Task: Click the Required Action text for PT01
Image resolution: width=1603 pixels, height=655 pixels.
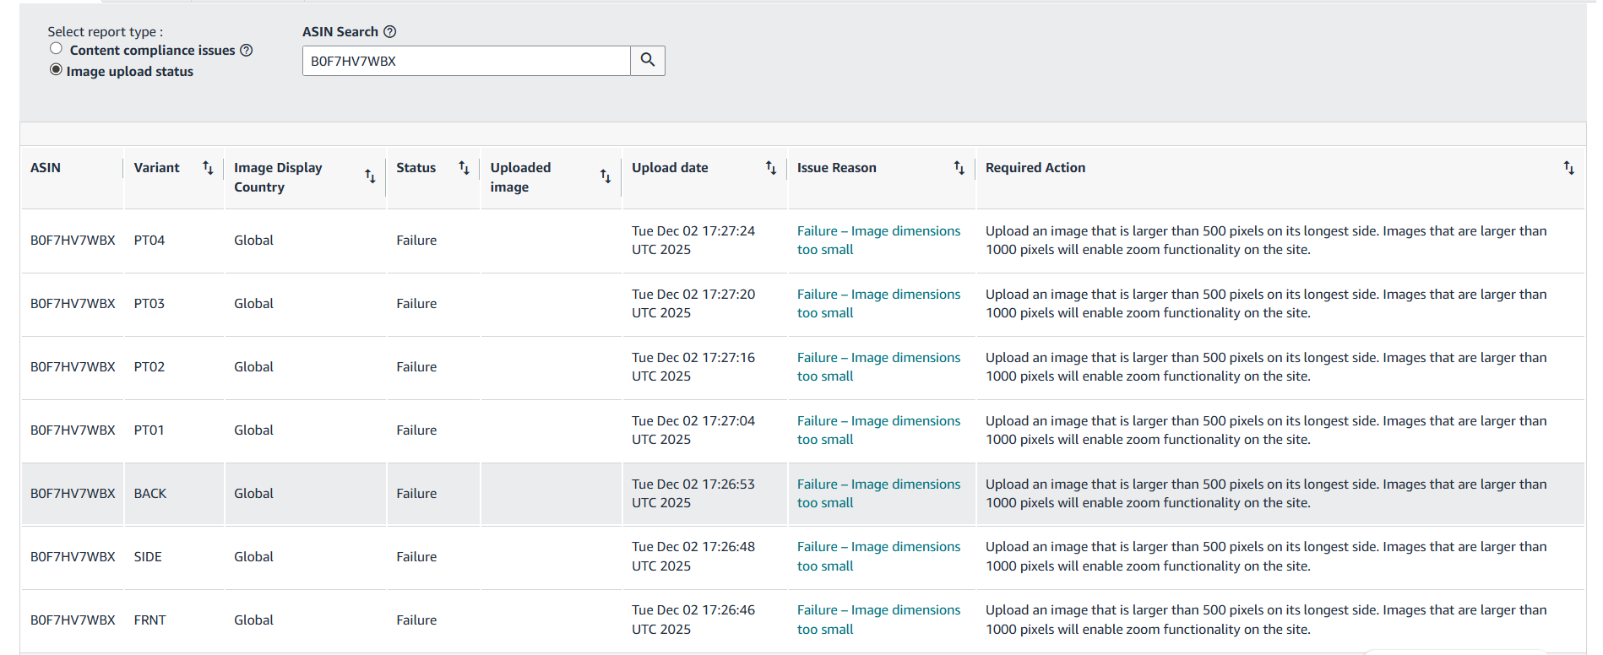Action: click(x=1266, y=430)
